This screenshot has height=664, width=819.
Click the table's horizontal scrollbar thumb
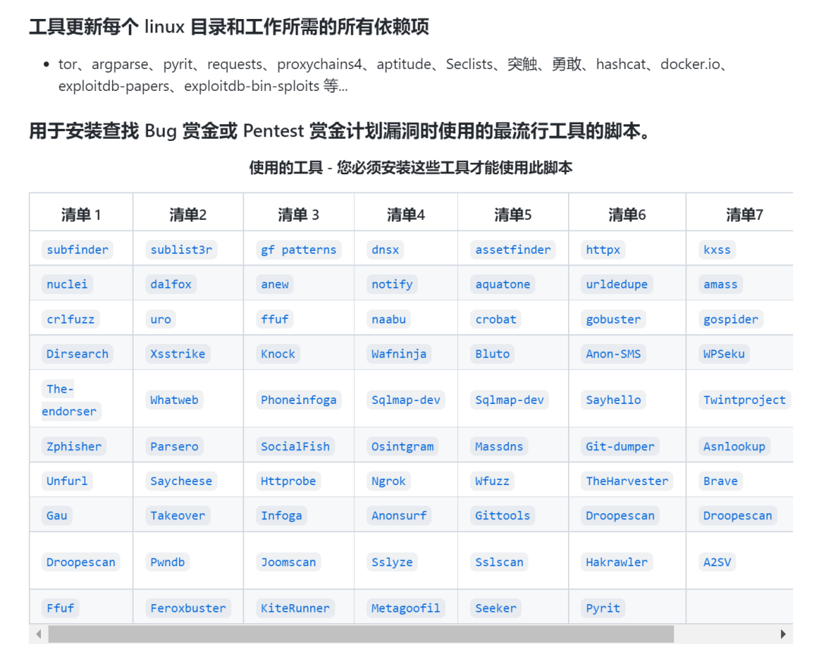[361, 634]
